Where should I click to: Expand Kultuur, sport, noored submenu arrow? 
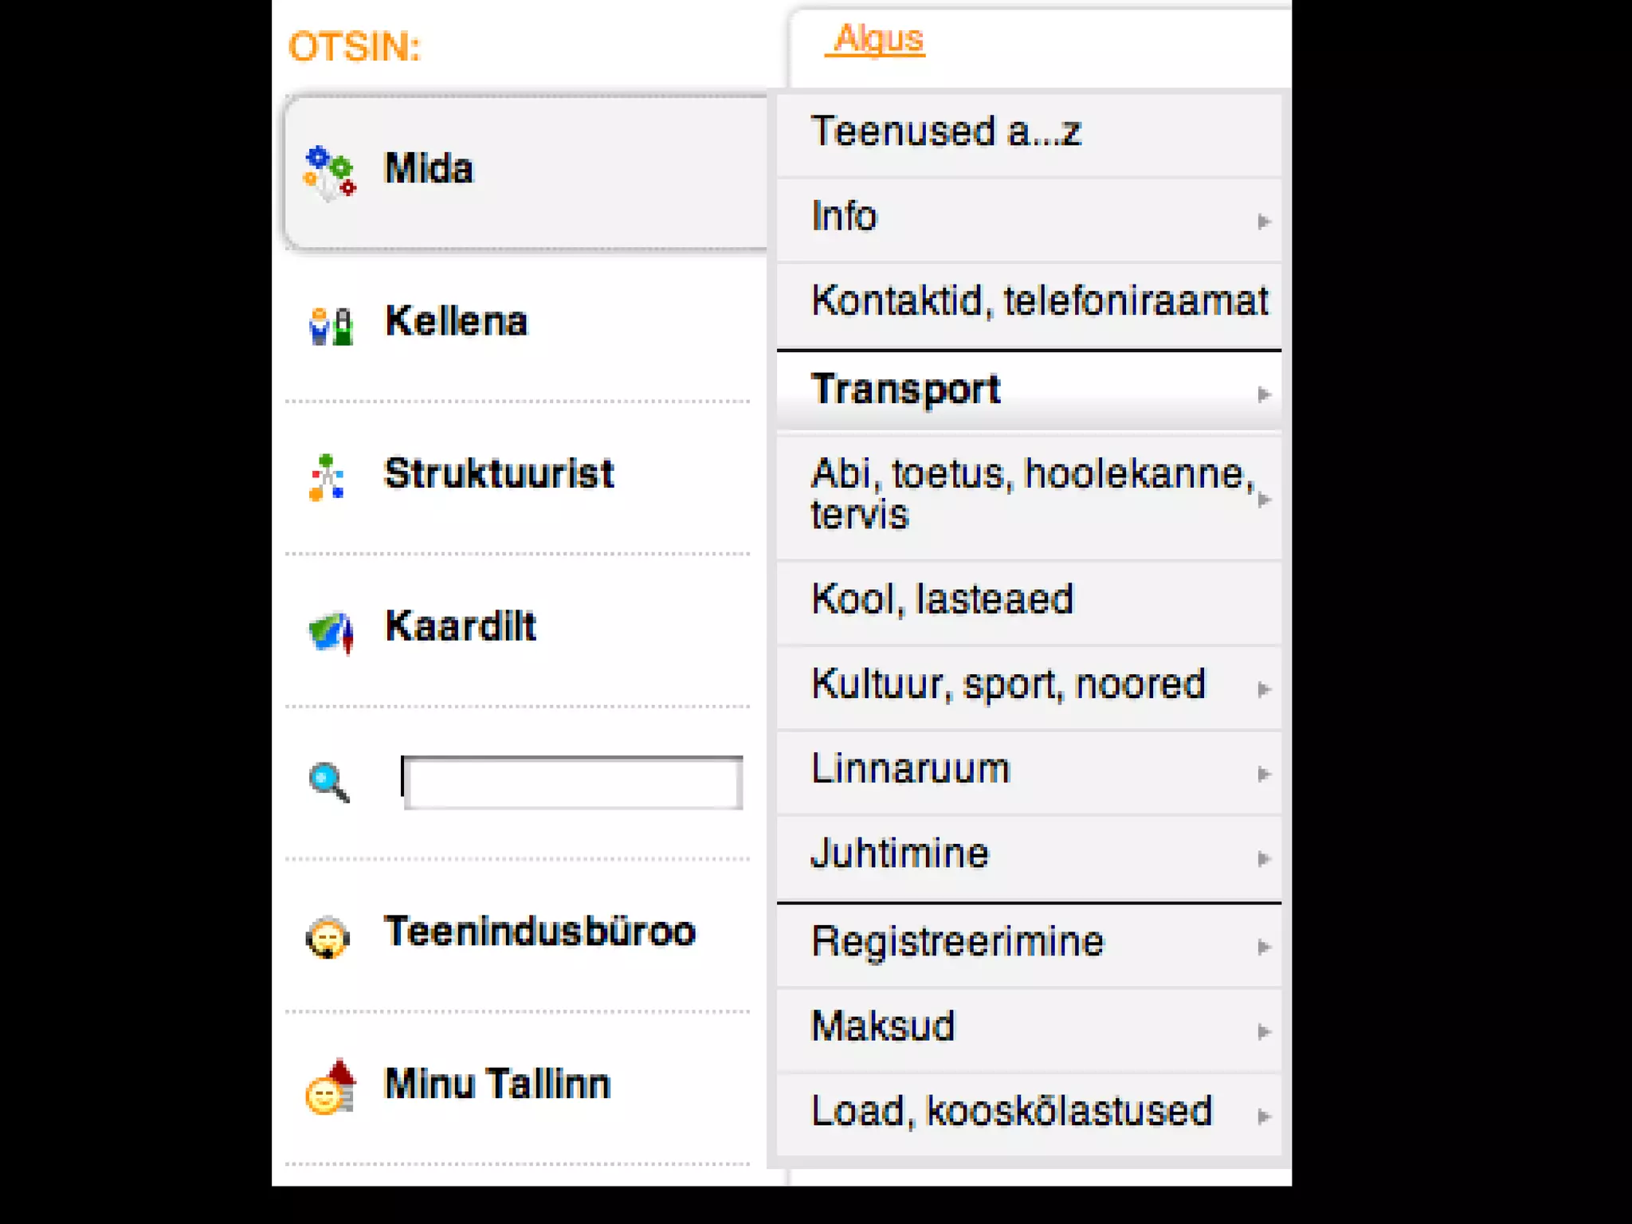[x=1263, y=689]
